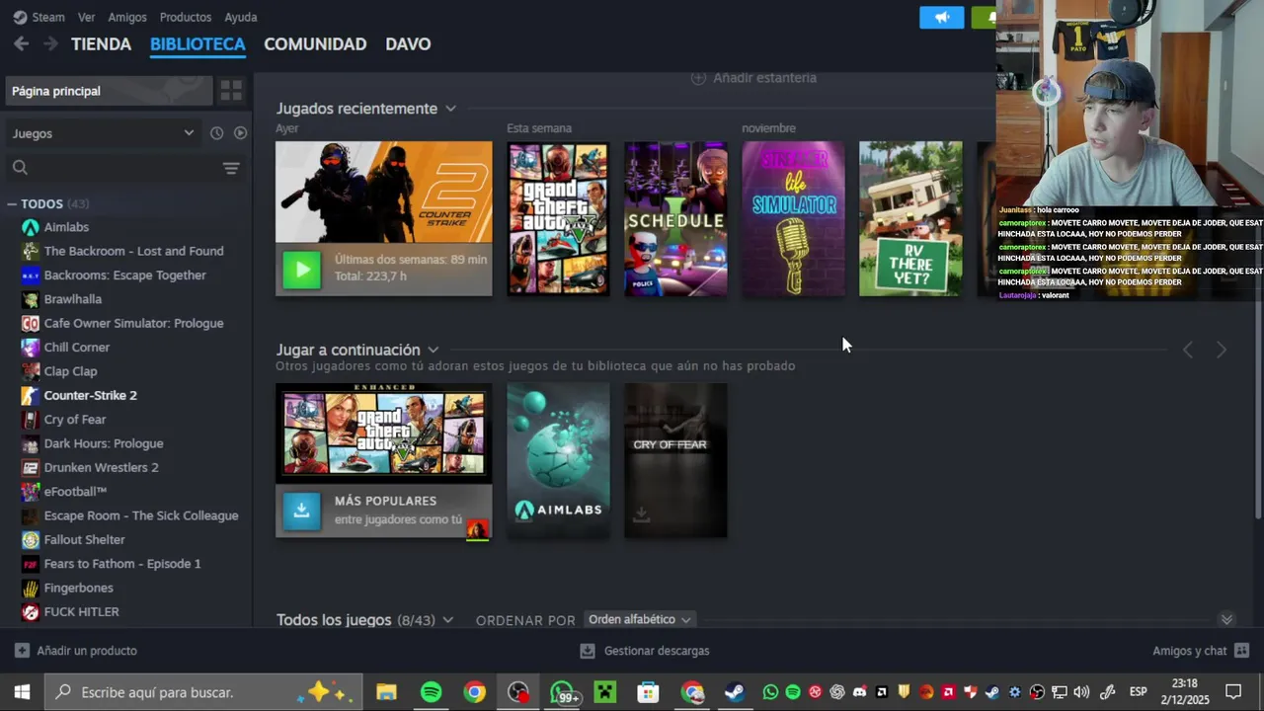Open Streamer Life Simulator cover
The height and width of the screenshot is (711, 1264).
[793, 218]
